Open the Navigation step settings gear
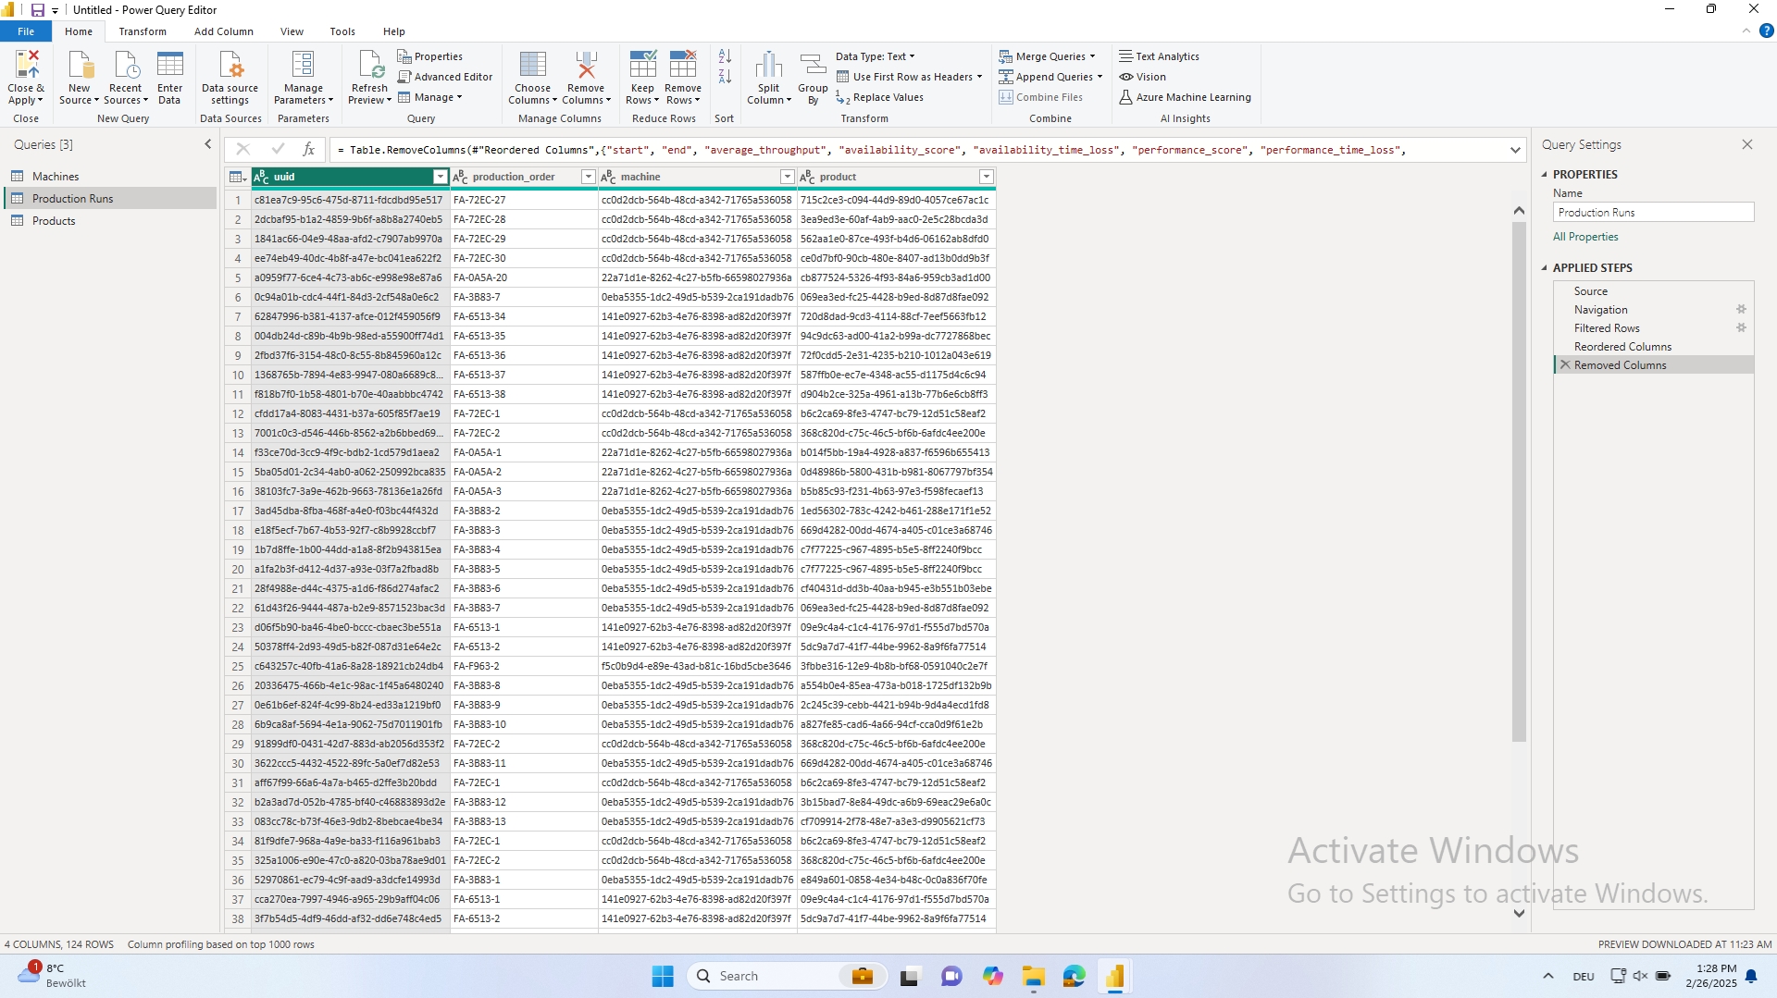The width and height of the screenshot is (1777, 998). point(1741,310)
